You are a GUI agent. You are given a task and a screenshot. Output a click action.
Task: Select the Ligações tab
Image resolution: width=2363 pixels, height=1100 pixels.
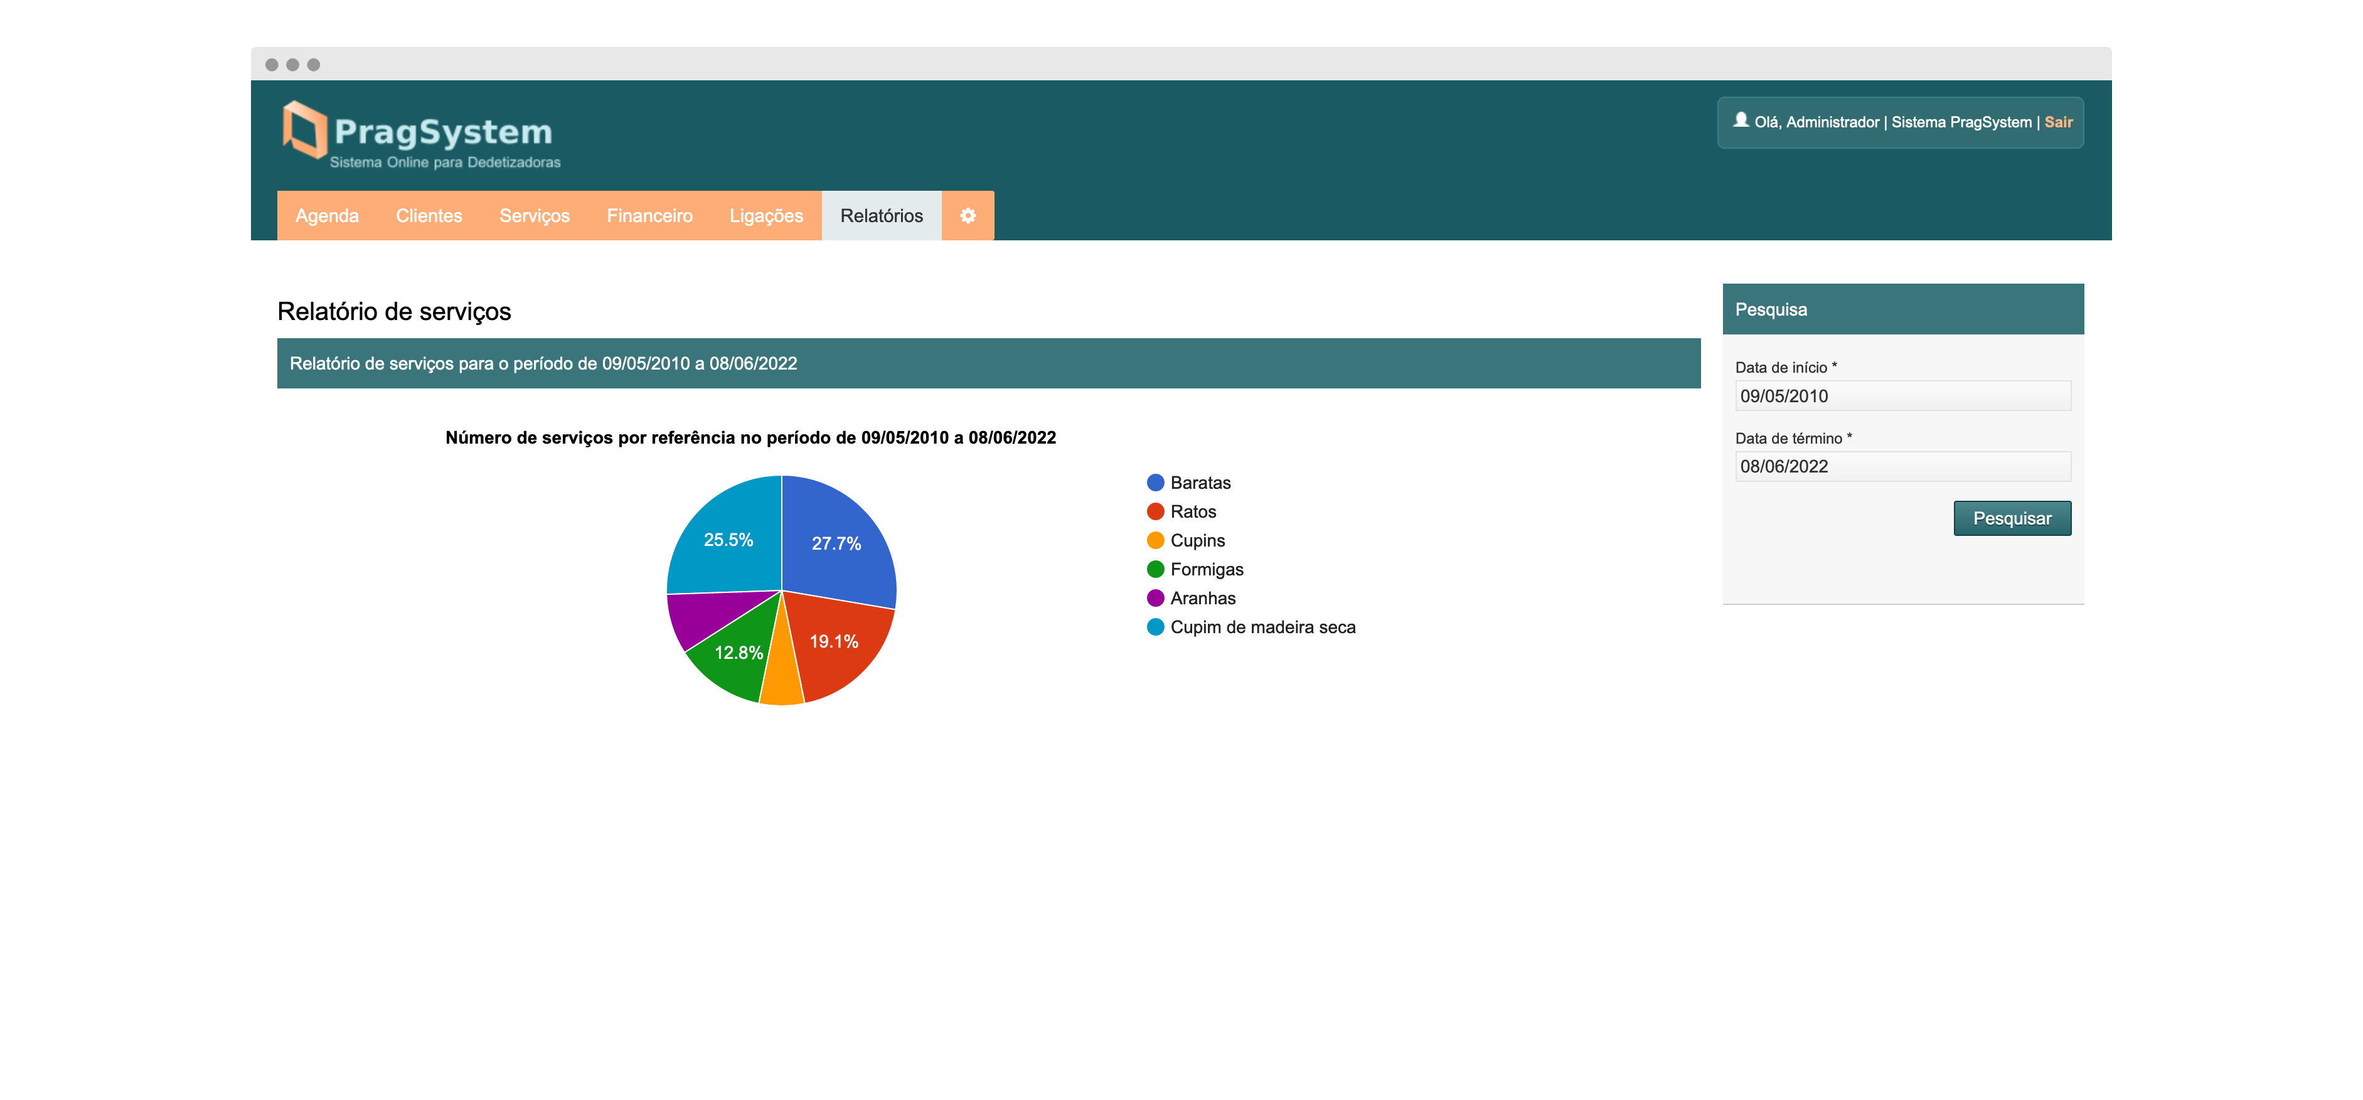[x=766, y=216]
